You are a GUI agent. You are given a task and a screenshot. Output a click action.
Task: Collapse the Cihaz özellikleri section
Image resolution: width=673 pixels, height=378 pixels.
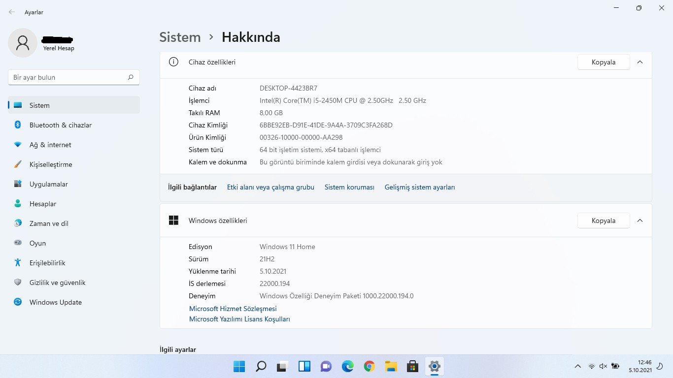(x=640, y=62)
